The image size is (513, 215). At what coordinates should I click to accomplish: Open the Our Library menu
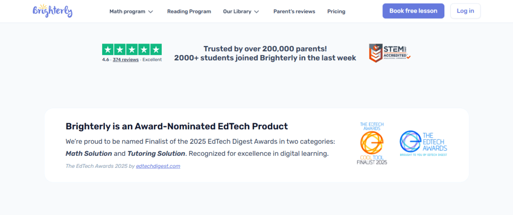tap(237, 12)
